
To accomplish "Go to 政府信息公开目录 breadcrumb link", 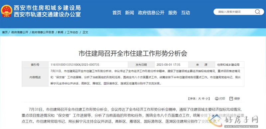I will click(43, 32).
